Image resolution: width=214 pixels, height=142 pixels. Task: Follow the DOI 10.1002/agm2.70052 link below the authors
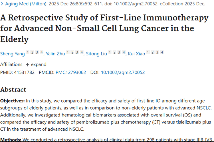(x=123, y=72)
